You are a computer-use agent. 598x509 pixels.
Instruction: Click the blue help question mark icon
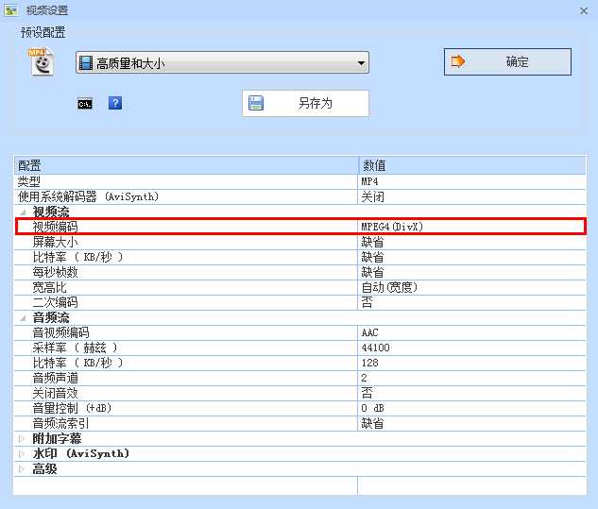(115, 103)
